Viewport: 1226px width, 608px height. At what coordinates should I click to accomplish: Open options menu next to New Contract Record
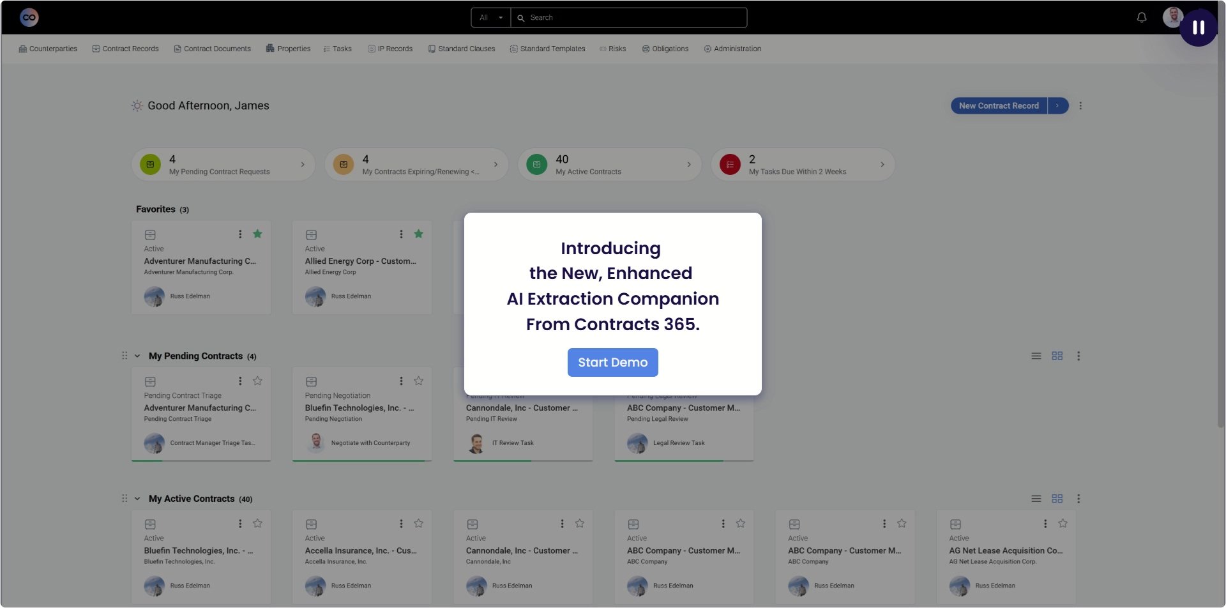[x=1080, y=106]
